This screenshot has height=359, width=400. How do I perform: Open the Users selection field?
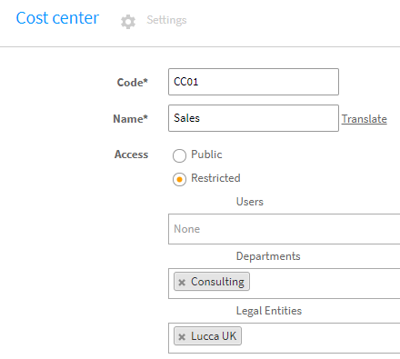click(285, 229)
